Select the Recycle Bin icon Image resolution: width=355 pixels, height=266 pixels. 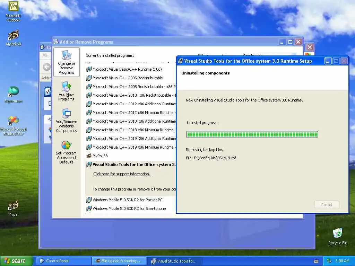point(337,236)
